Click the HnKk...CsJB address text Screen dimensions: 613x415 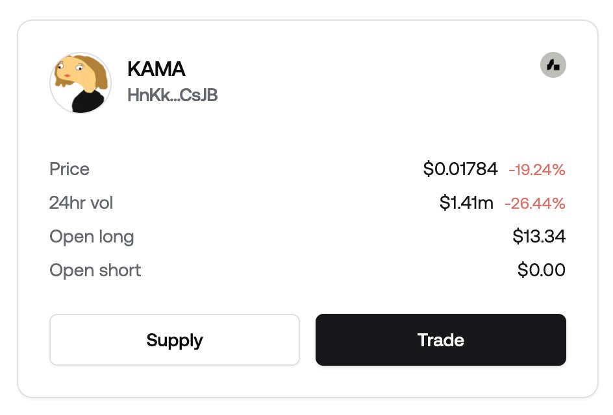[173, 95]
